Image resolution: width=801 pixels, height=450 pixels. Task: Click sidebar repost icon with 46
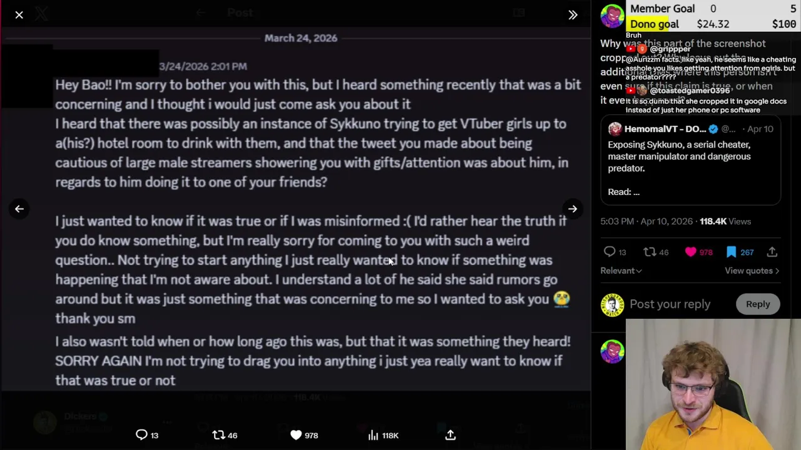[x=650, y=252]
